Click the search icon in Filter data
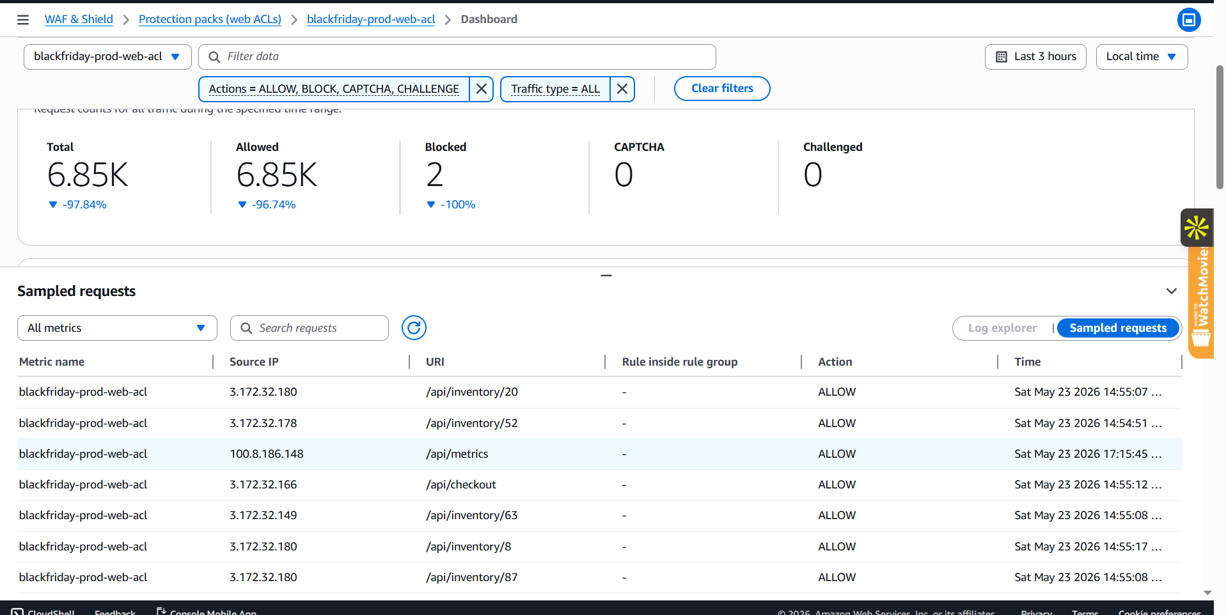The image size is (1226, 615). 214,57
